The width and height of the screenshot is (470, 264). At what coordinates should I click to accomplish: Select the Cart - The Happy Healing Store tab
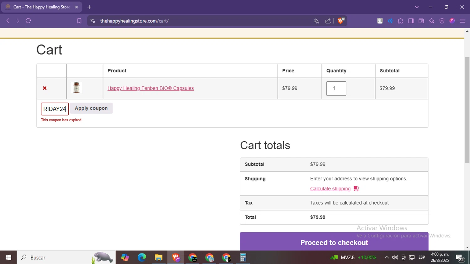click(42, 7)
